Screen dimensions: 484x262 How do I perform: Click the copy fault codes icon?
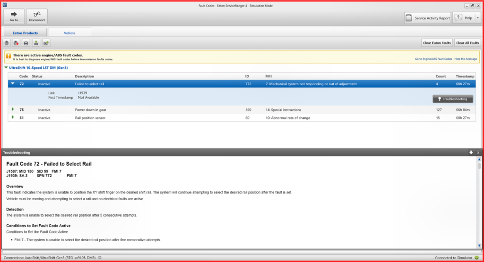(7, 43)
